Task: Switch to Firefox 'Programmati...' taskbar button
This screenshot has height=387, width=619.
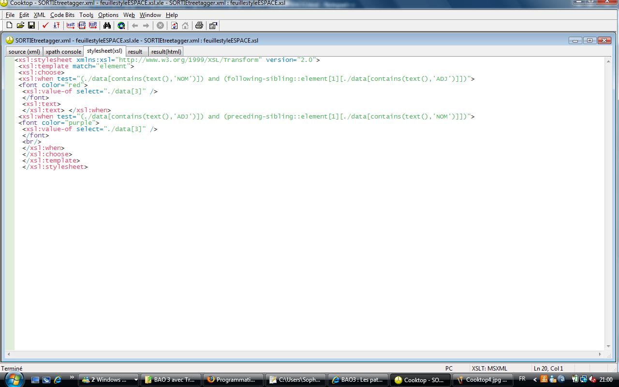Action: point(234,380)
